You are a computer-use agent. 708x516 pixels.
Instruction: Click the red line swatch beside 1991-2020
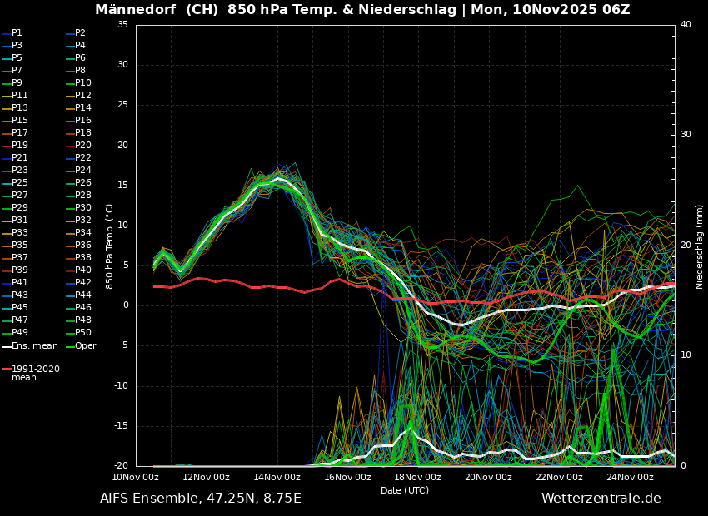[7, 369]
